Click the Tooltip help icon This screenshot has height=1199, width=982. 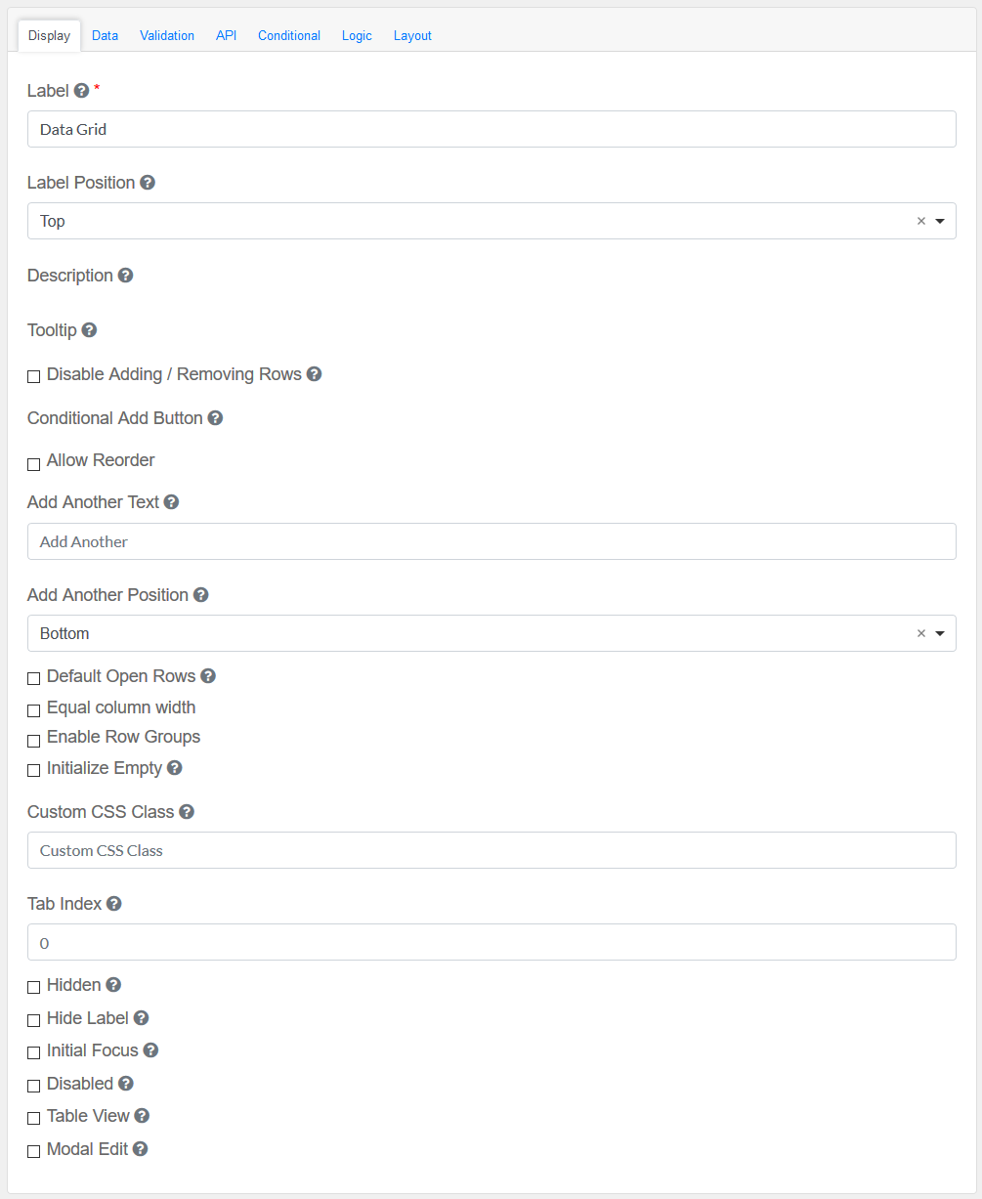89,330
